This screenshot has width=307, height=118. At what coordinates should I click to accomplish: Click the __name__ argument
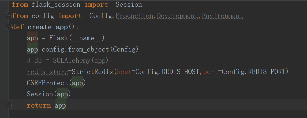[87, 38]
